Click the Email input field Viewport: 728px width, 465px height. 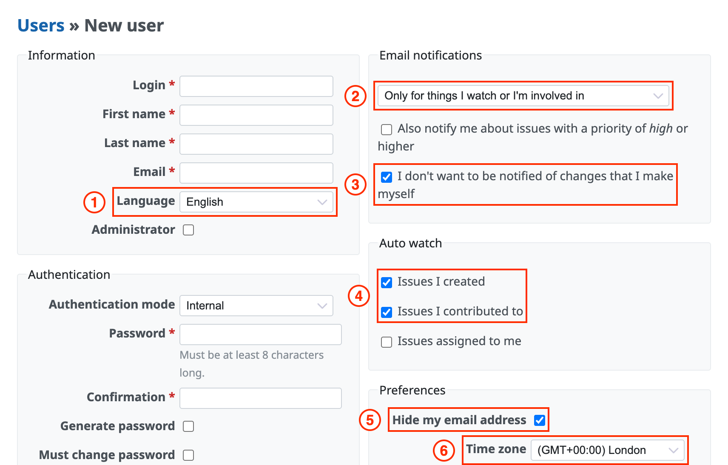[256, 173]
